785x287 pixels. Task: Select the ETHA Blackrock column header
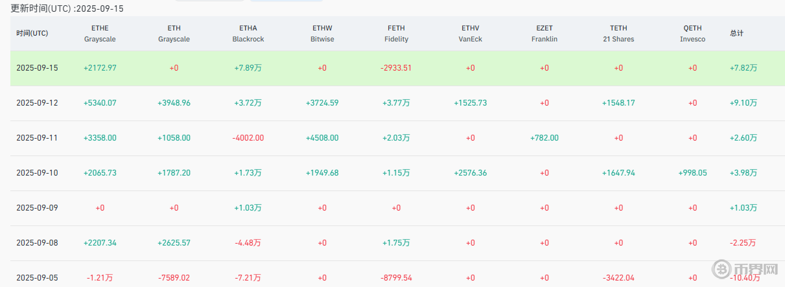[x=248, y=34]
